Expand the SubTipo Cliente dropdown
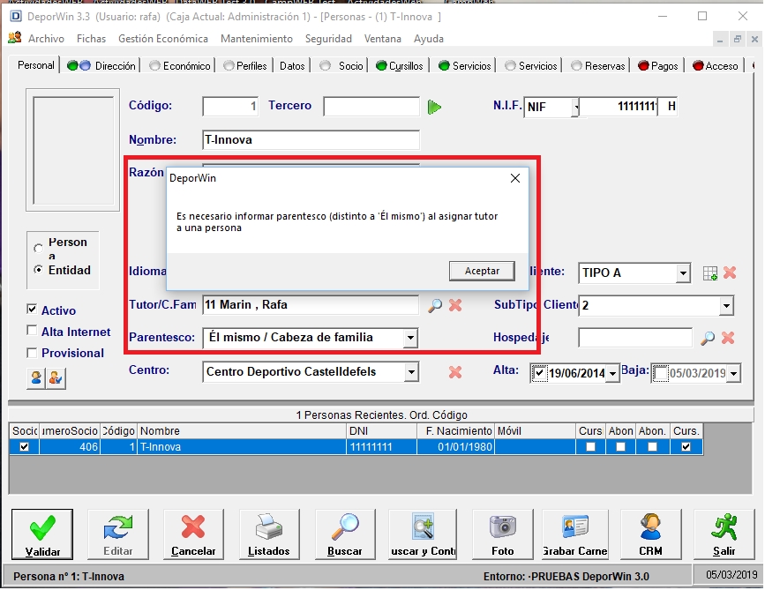 [x=726, y=306]
